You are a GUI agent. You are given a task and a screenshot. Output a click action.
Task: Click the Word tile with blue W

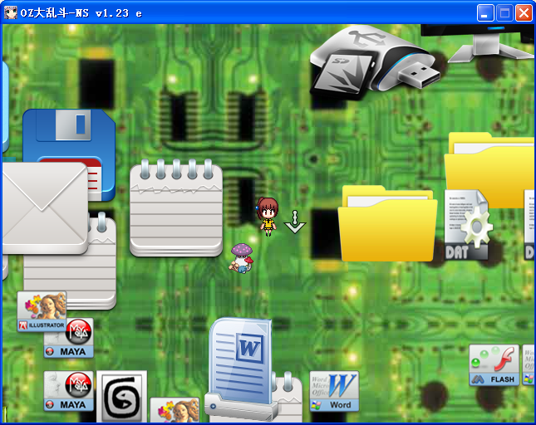click(334, 391)
